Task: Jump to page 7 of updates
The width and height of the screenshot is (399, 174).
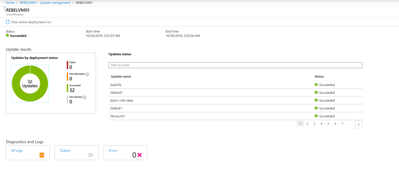Action: point(342,123)
